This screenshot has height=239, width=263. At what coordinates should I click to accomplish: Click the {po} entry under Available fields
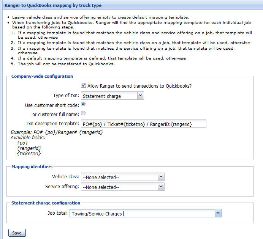pyautogui.click(x=22, y=143)
